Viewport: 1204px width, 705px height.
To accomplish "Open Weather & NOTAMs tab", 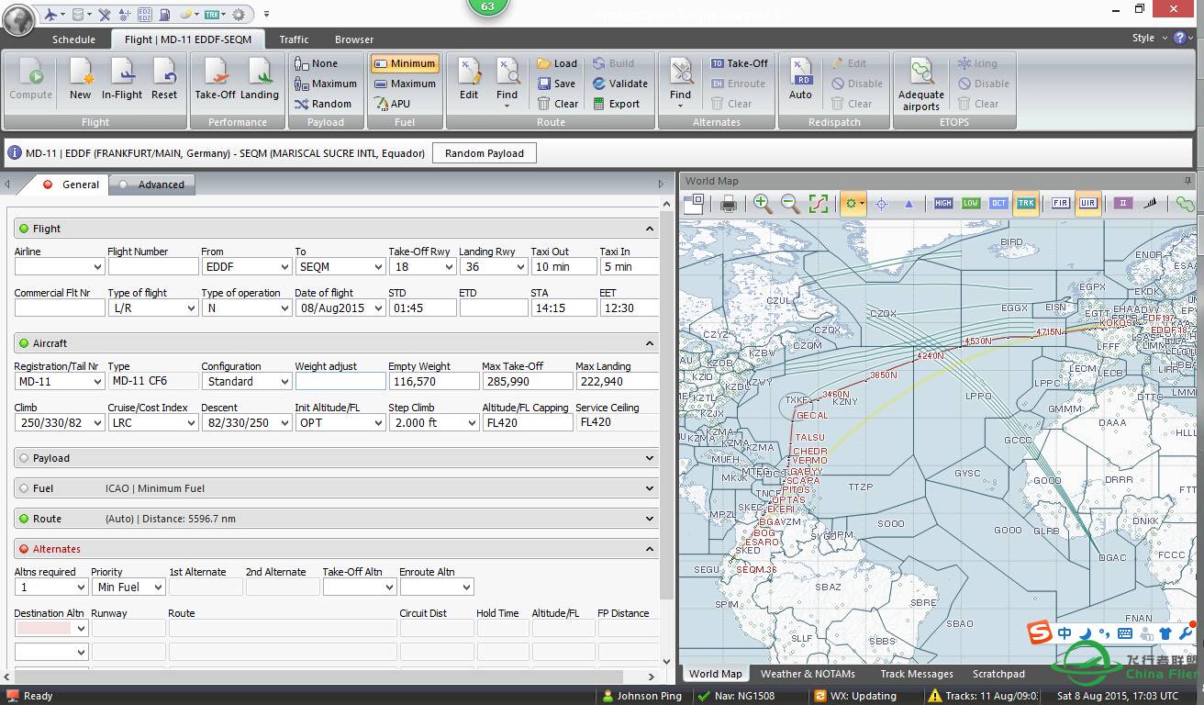I will coord(808,674).
